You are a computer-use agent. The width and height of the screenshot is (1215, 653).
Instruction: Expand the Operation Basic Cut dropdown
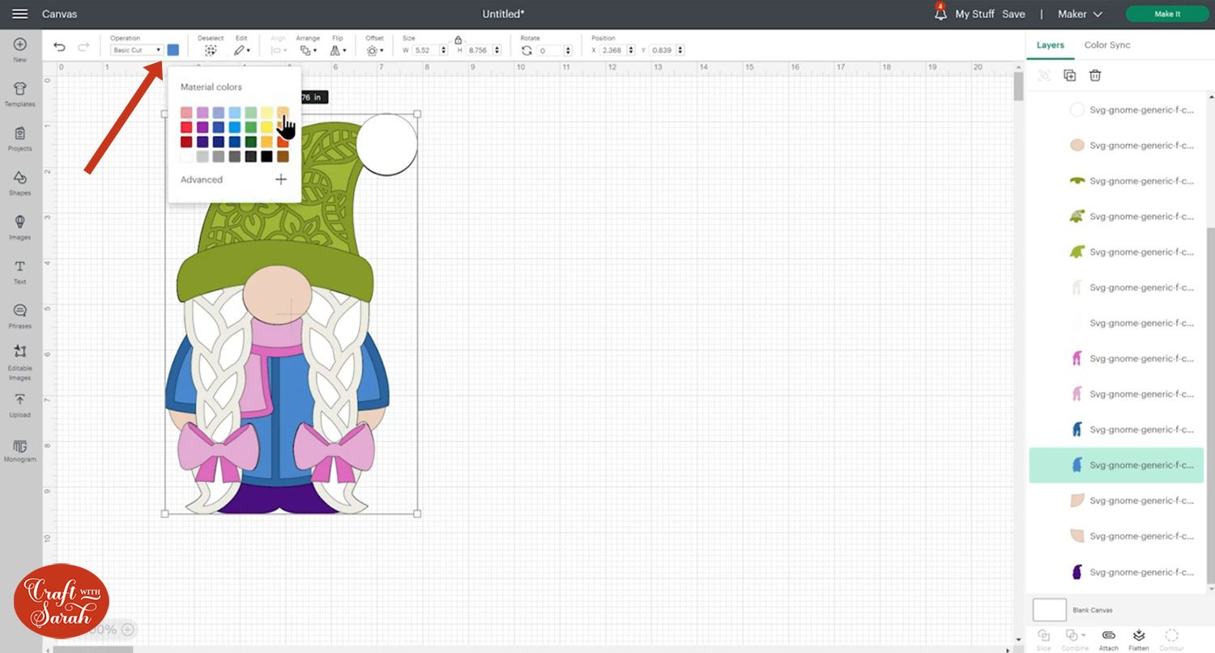[x=137, y=50]
